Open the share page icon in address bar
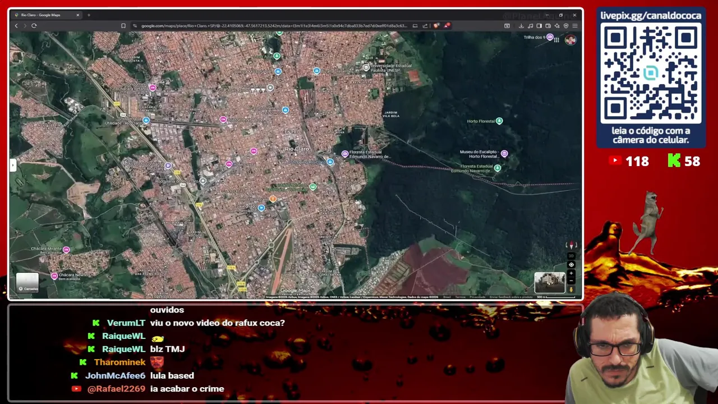 (x=425, y=26)
